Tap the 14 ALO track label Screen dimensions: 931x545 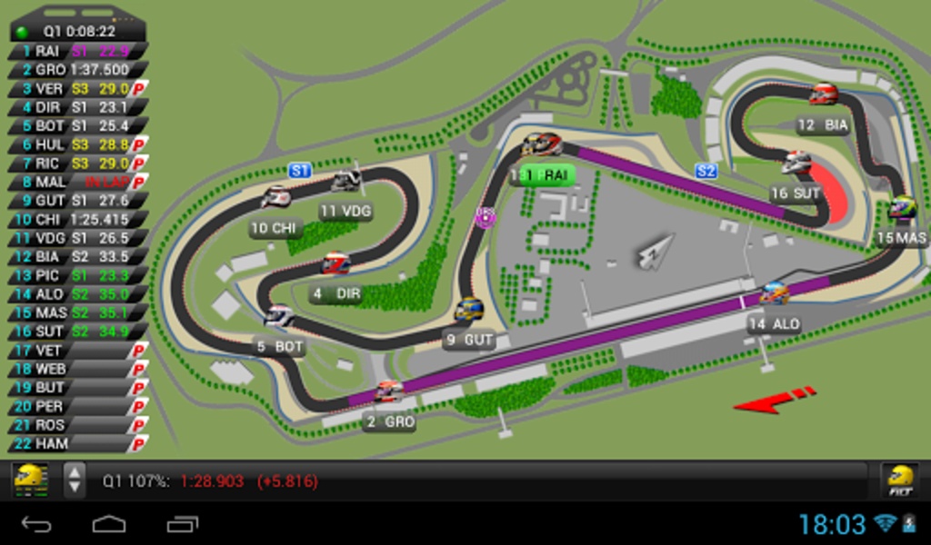(775, 323)
